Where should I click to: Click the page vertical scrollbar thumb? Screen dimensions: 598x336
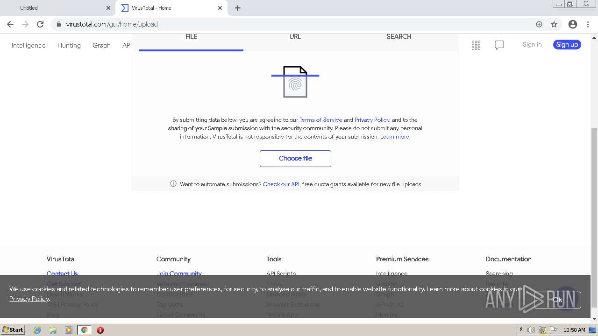pos(594,217)
